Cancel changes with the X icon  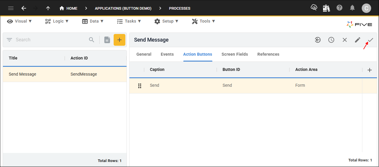point(345,40)
